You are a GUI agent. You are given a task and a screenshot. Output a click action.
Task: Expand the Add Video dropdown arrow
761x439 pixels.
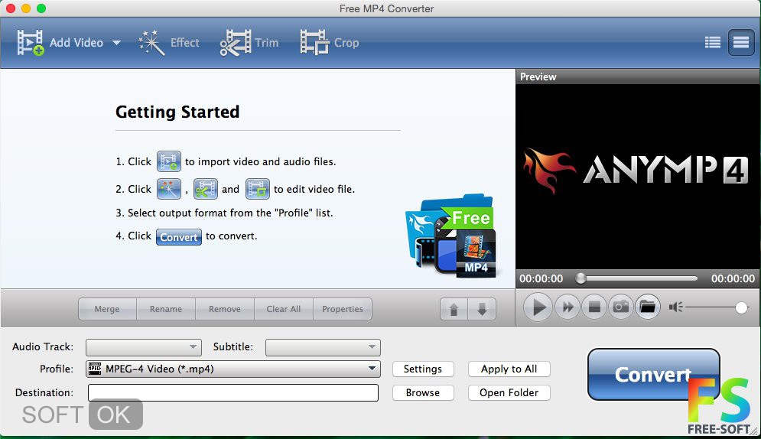(116, 43)
